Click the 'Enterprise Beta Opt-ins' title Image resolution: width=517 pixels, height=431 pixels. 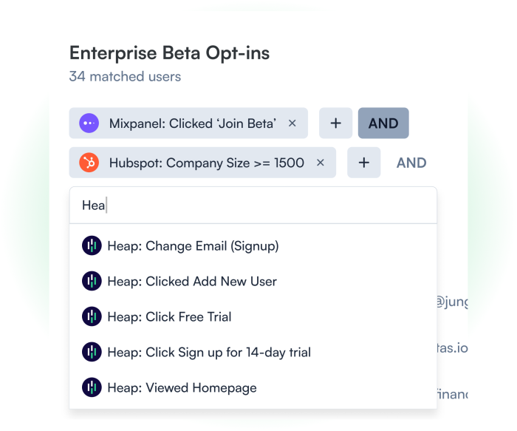pos(169,53)
